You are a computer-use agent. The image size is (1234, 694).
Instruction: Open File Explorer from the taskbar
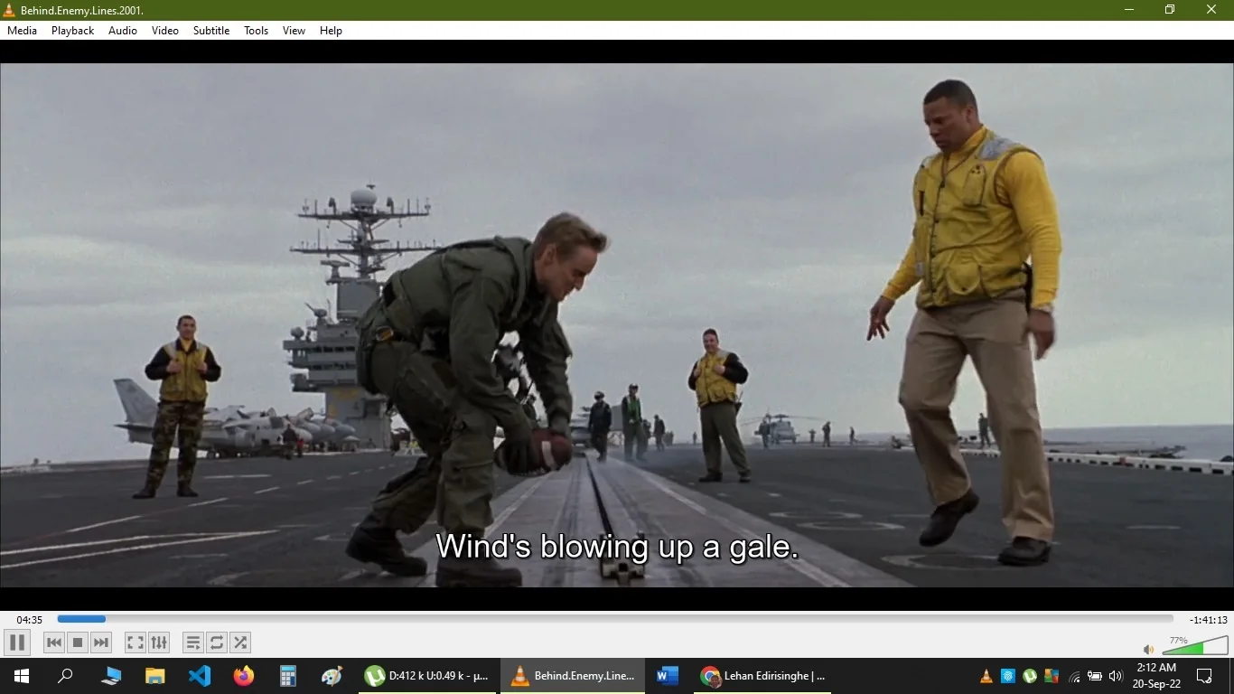155,676
